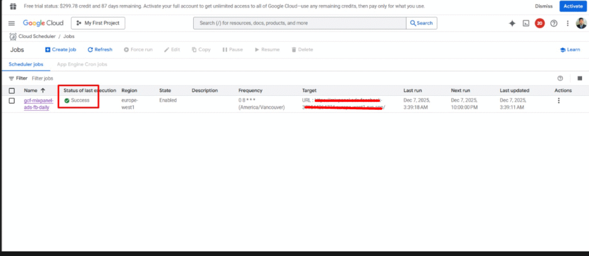Sort by Name column arrow
589x256 pixels.
tap(43, 91)
